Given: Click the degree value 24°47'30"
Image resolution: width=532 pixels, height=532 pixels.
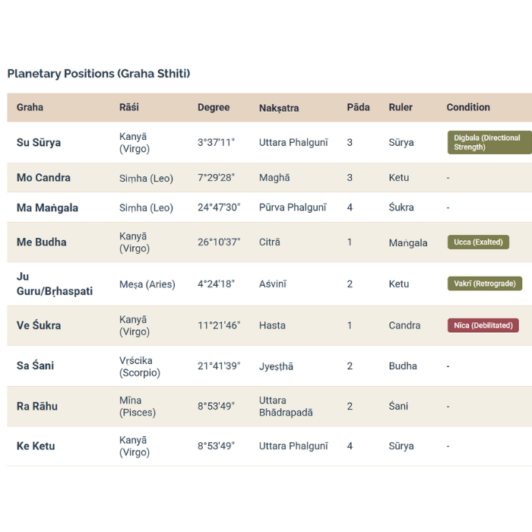Looking at the screenshot, I should [219, 207].
